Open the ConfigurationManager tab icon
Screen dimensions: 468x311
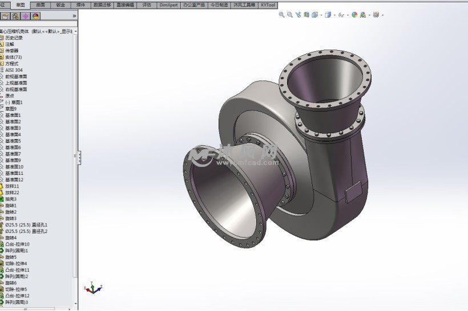coord(15,16)
